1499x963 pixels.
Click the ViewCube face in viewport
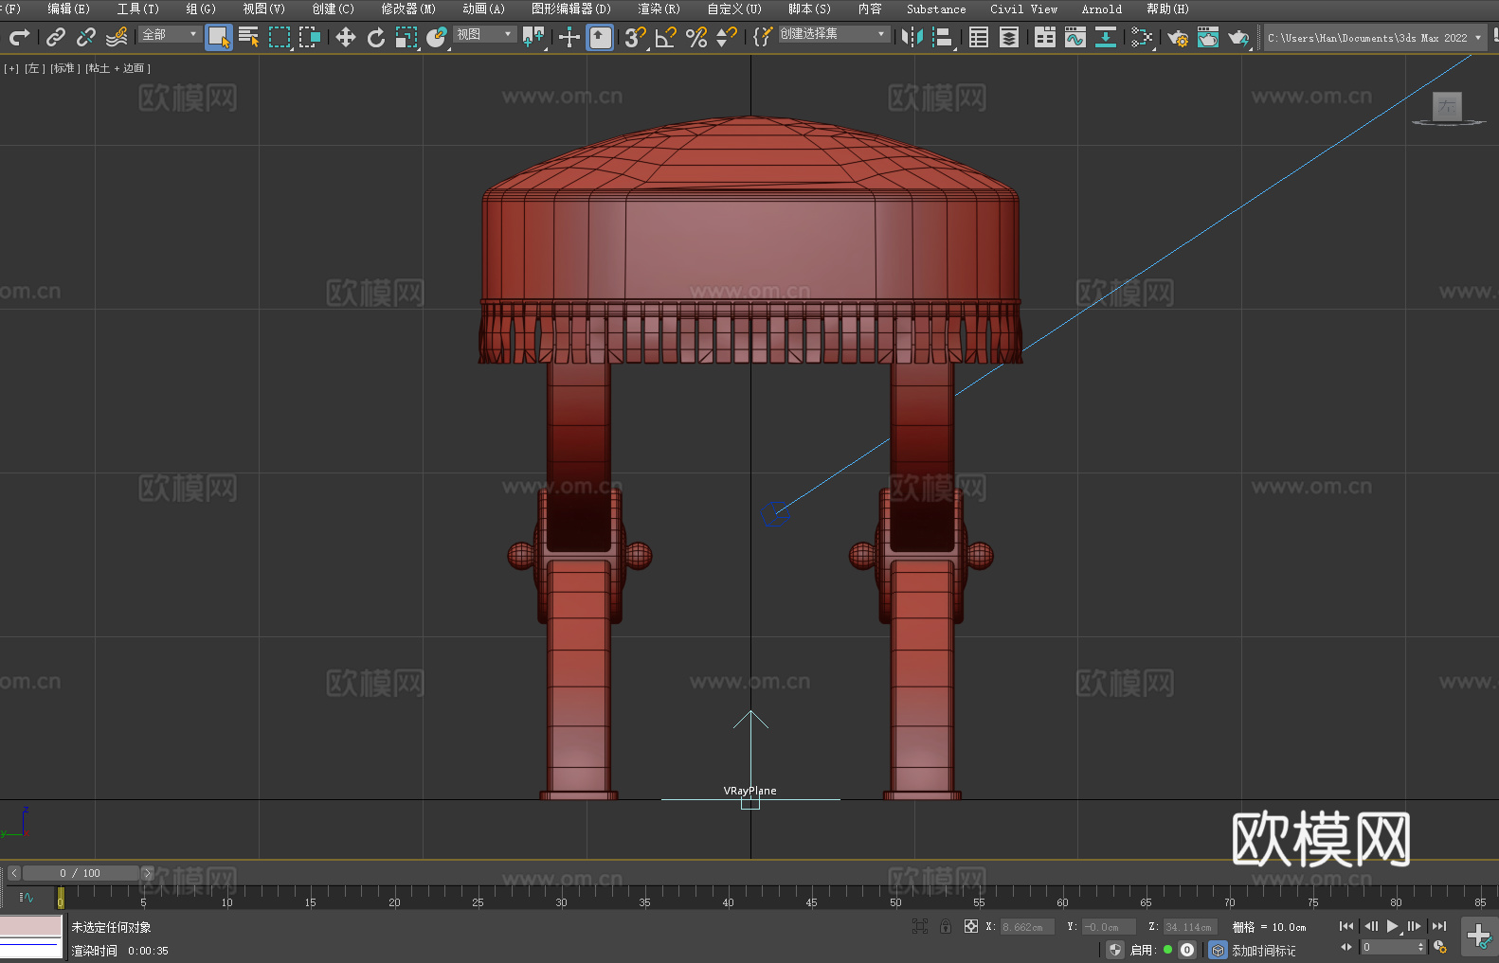[x=1447, y=106]
